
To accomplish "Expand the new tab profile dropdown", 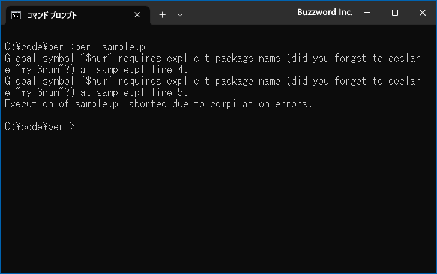I will (x=180, y=15).
